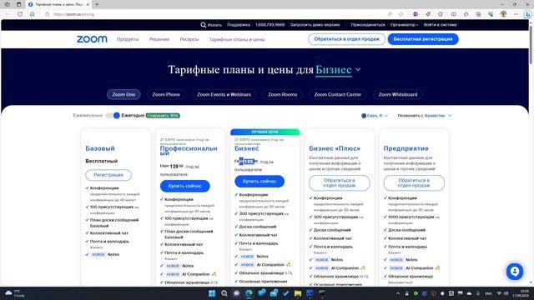Open the Евро currency dropdown
The width and height of the screenshot is (534, 300).
[x=375, y=116]
